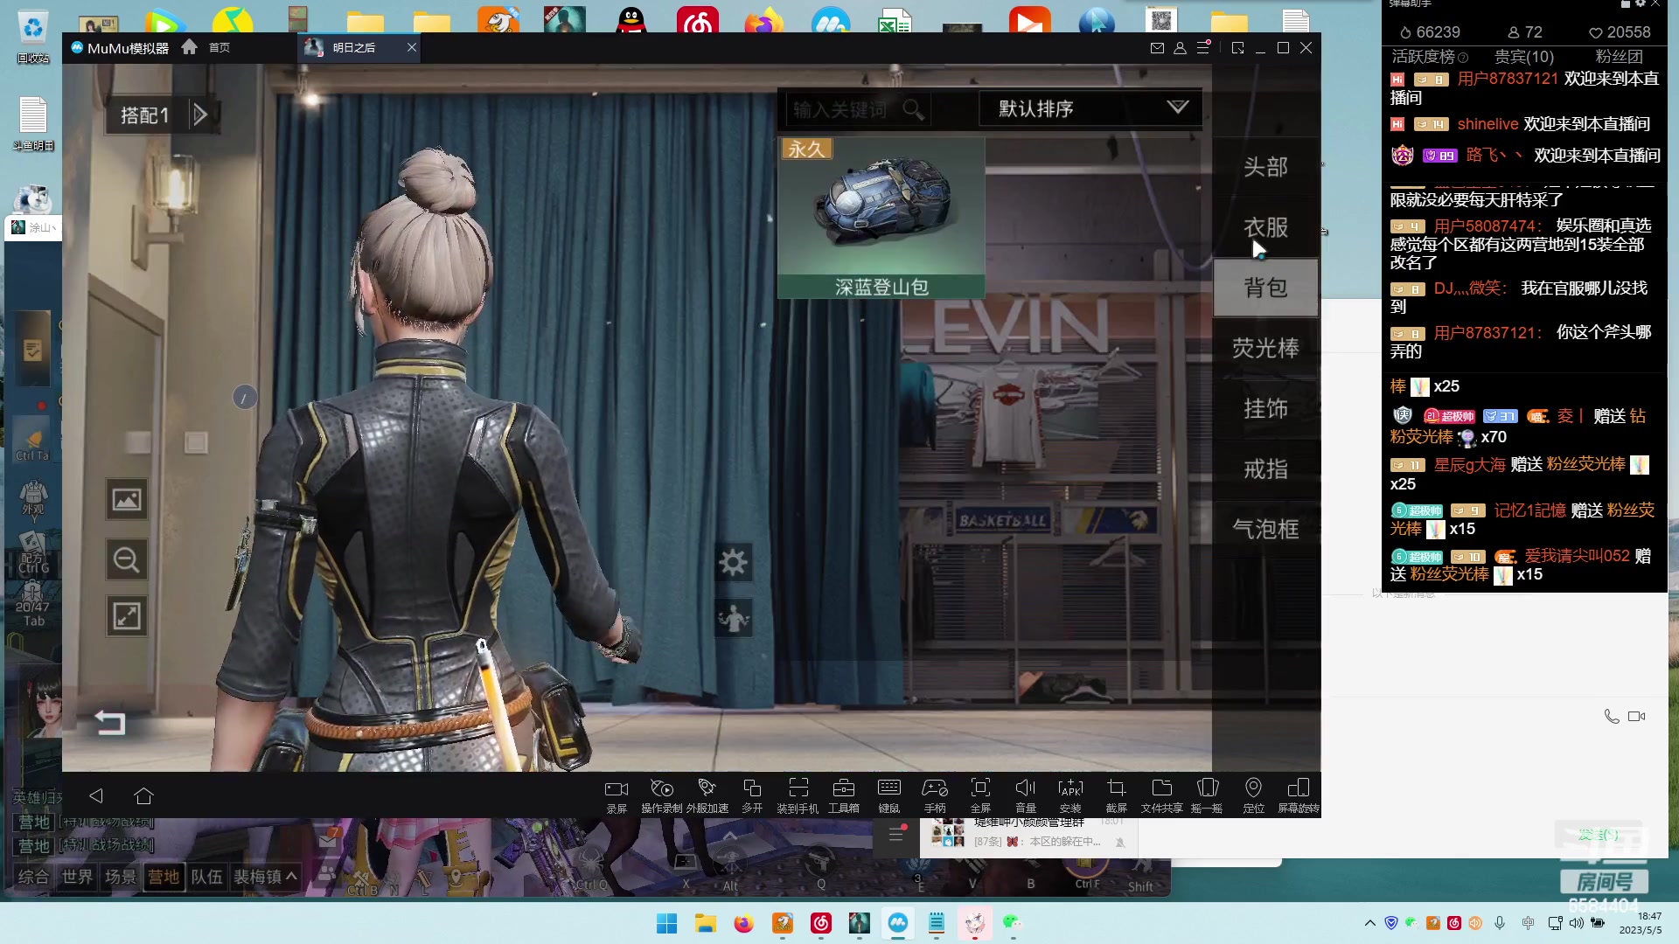Expand the 裴梅镇 chat channel chevron
Image resolution: width=1679 pixels, height=944 pixels.
[291, 876]
